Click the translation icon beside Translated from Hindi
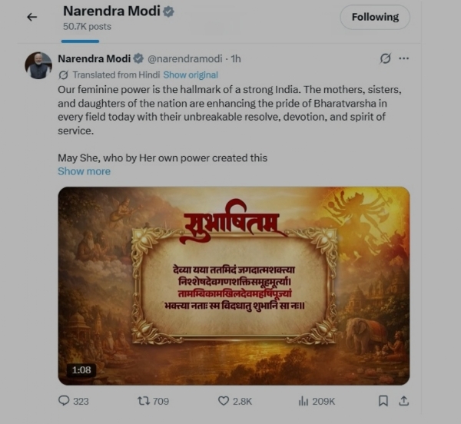Screen dimensions: 461x424 [64, 75]
